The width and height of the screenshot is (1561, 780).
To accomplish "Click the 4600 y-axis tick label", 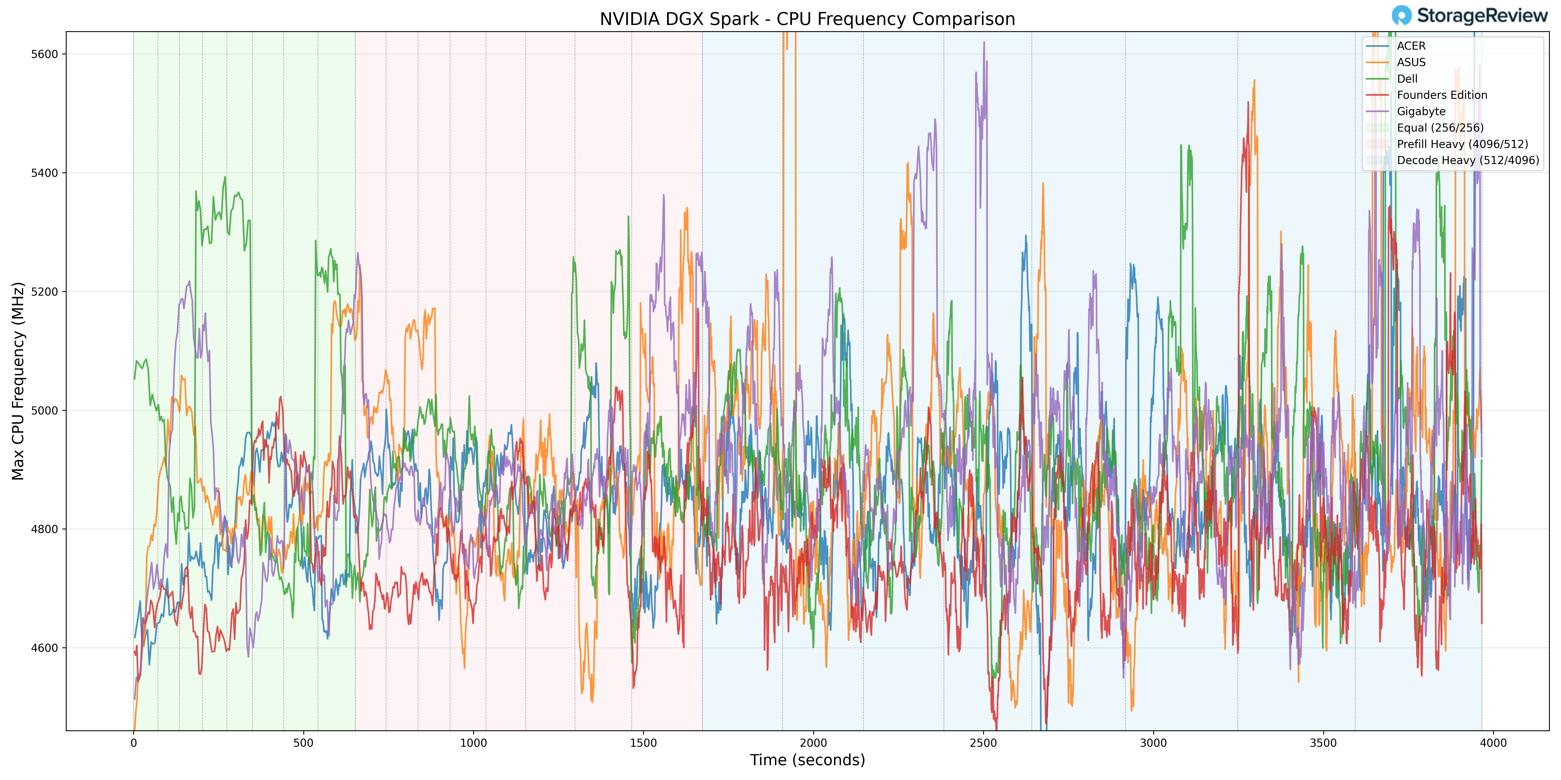I will pos(44,648).
